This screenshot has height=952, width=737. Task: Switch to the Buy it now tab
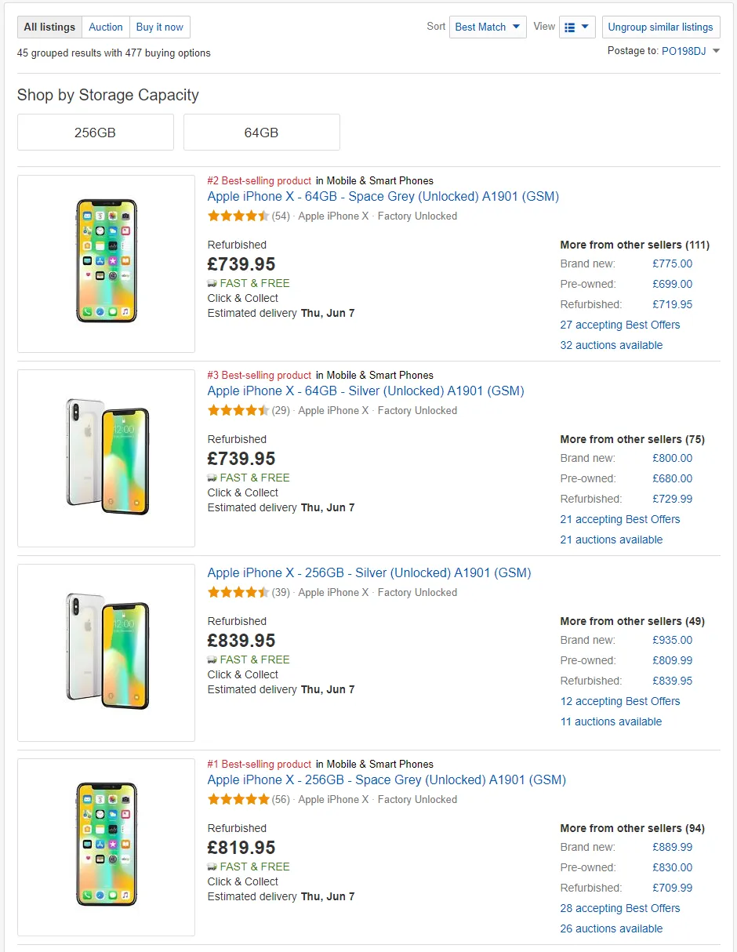coord(160,27)
